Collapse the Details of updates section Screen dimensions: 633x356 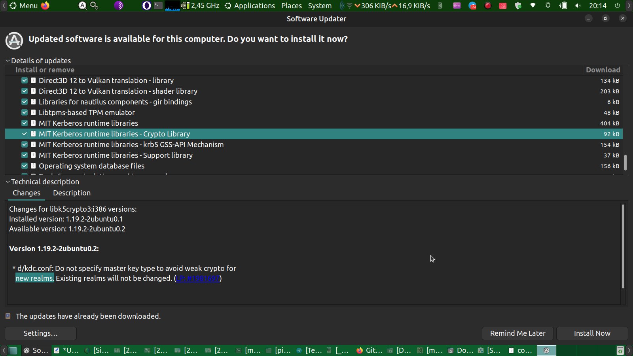(x=8, y=61)
